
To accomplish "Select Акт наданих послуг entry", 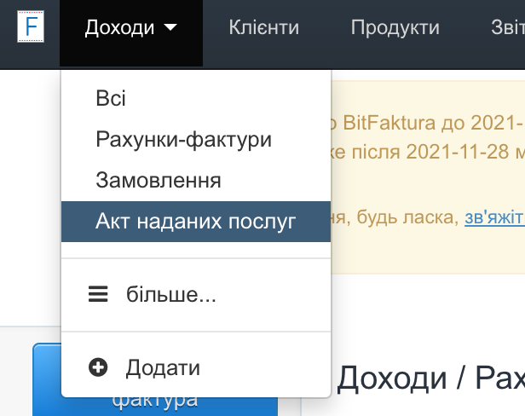I will (x=196, y=222).
